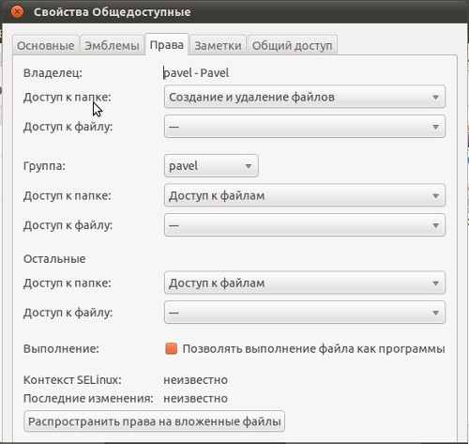This screenshot has width=469, height=444.
Task: Switch to the Основные tab
Action: point(46,46)
